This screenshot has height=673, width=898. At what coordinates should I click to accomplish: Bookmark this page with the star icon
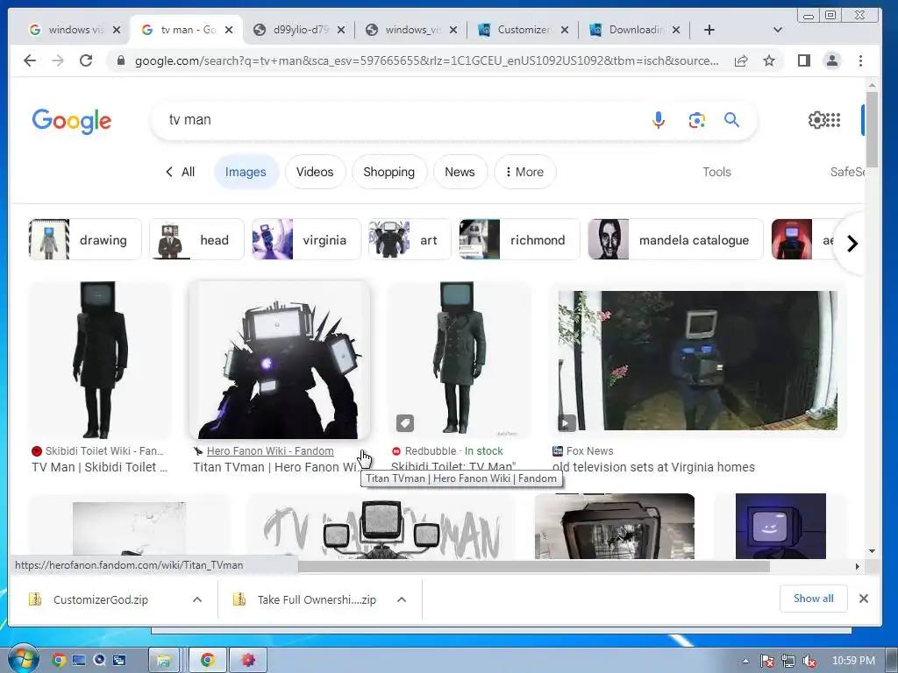click(x=768, y=60)
